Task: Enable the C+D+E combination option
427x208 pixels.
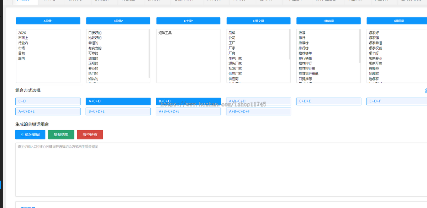Action: click(328, 102)
